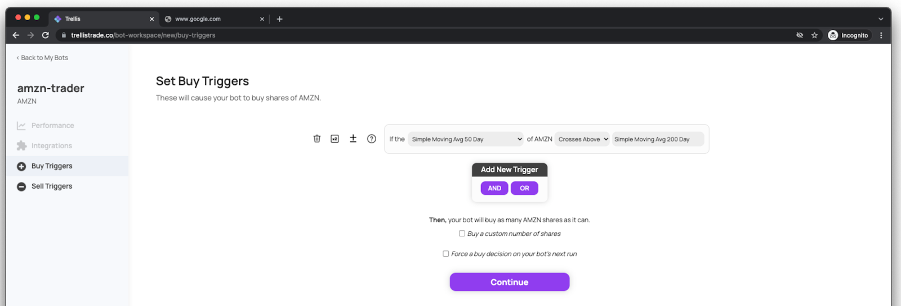Select Sell Triggers in the sidebar
The width and height of the screenshot is (901, 306).
(x=68, y=186)
